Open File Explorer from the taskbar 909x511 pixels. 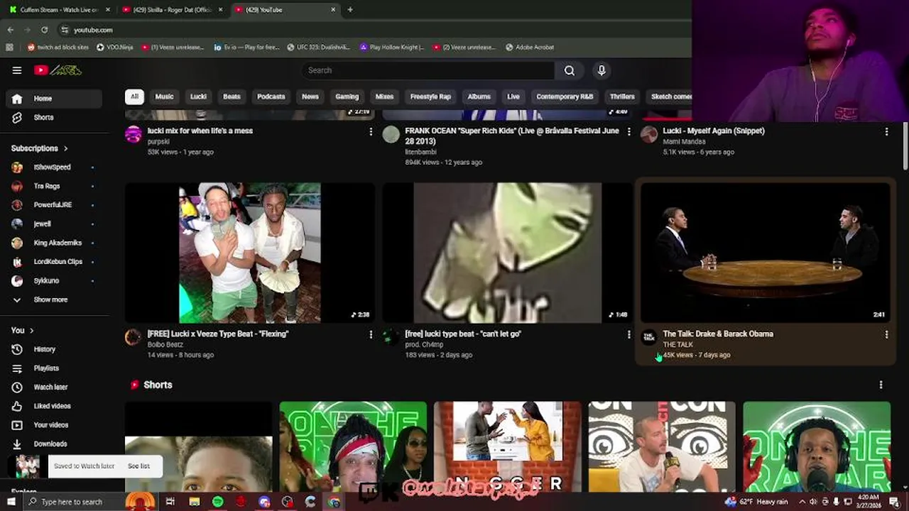click(194, 502)
